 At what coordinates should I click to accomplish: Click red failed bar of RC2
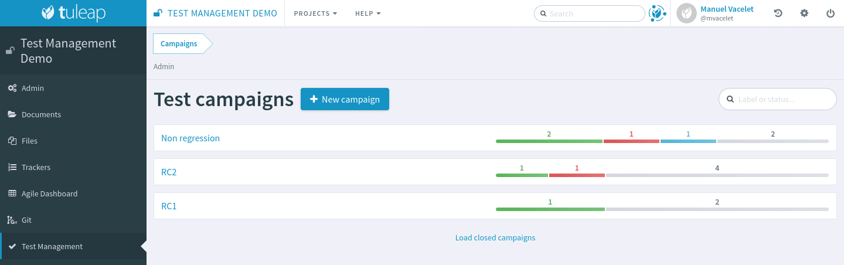click(x=577, y=175)
